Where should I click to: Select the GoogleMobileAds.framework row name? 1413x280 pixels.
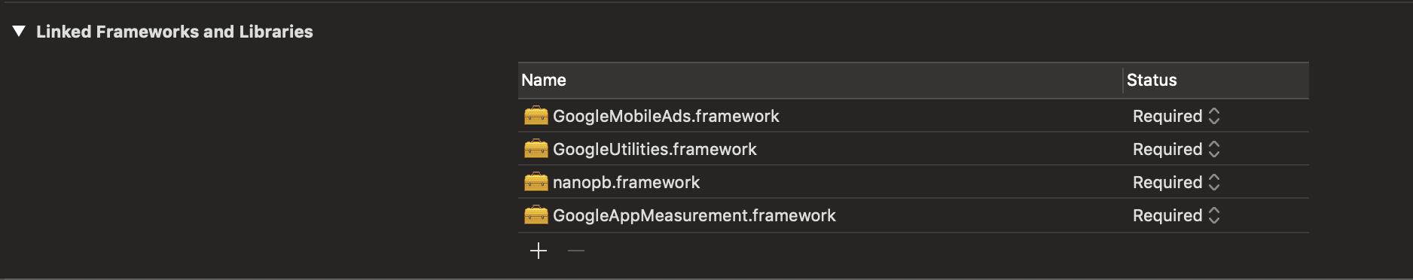pos(666,116)
